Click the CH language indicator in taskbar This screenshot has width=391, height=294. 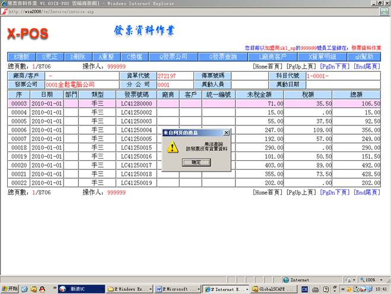tap(304, 289)
